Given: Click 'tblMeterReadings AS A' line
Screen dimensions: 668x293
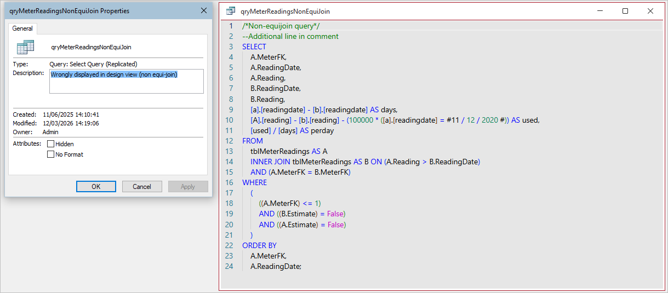Looking at the screenshot, I should (289, 151).
